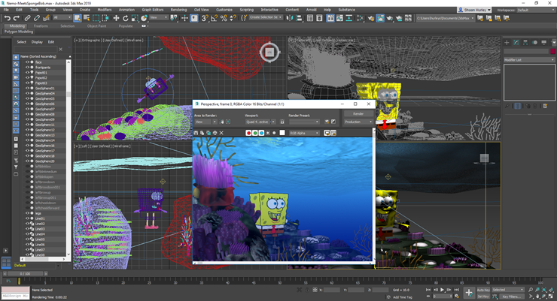Click the Curve Editor toolbar icon

[339, 18]
